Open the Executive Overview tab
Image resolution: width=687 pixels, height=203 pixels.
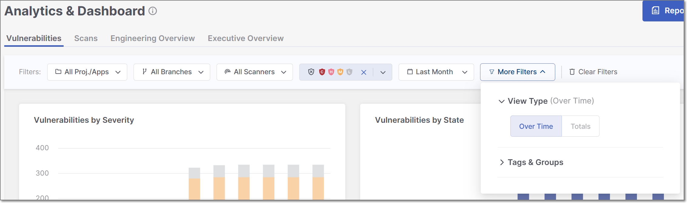point(245,38)
